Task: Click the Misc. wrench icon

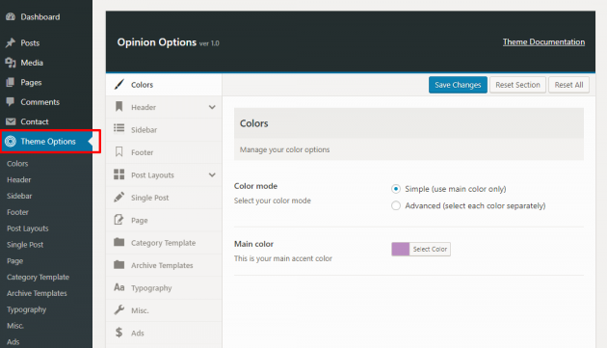Action: click(119, 309)
